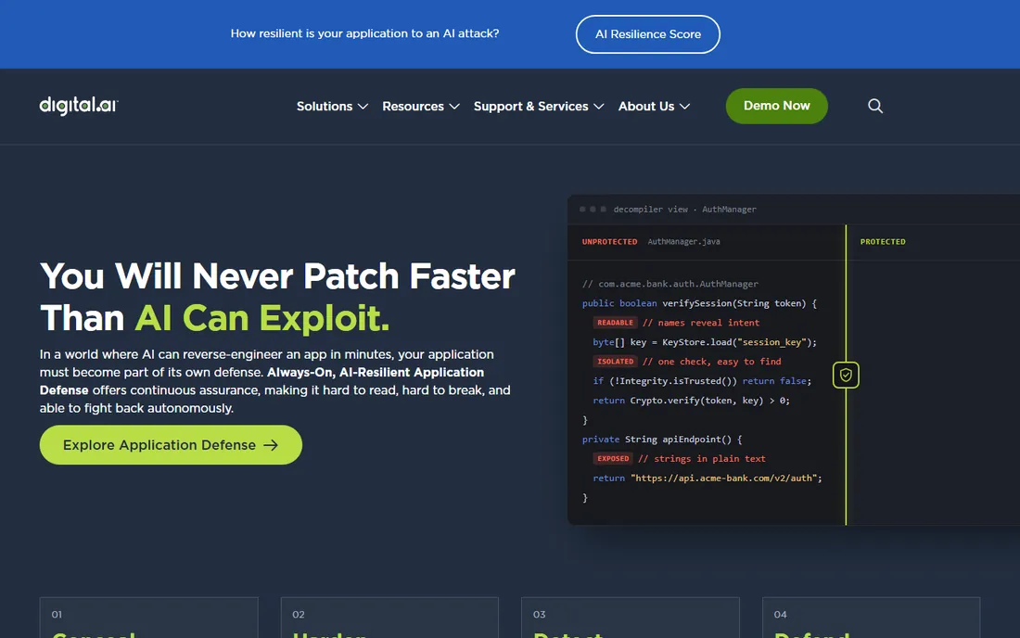
Task: Expand the Solutions chevron
Action: (x=363, y=107)
